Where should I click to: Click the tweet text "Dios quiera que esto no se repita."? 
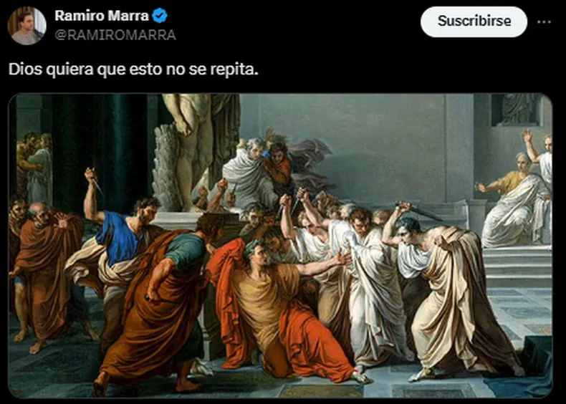tap(133, 69)
